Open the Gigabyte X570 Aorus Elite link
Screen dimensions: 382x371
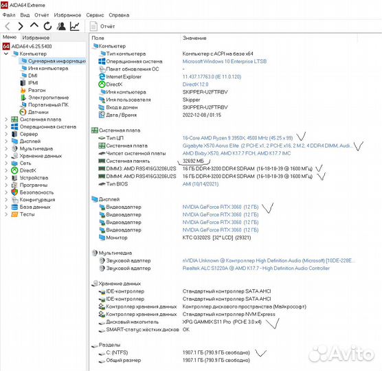[x=211, y=146]
